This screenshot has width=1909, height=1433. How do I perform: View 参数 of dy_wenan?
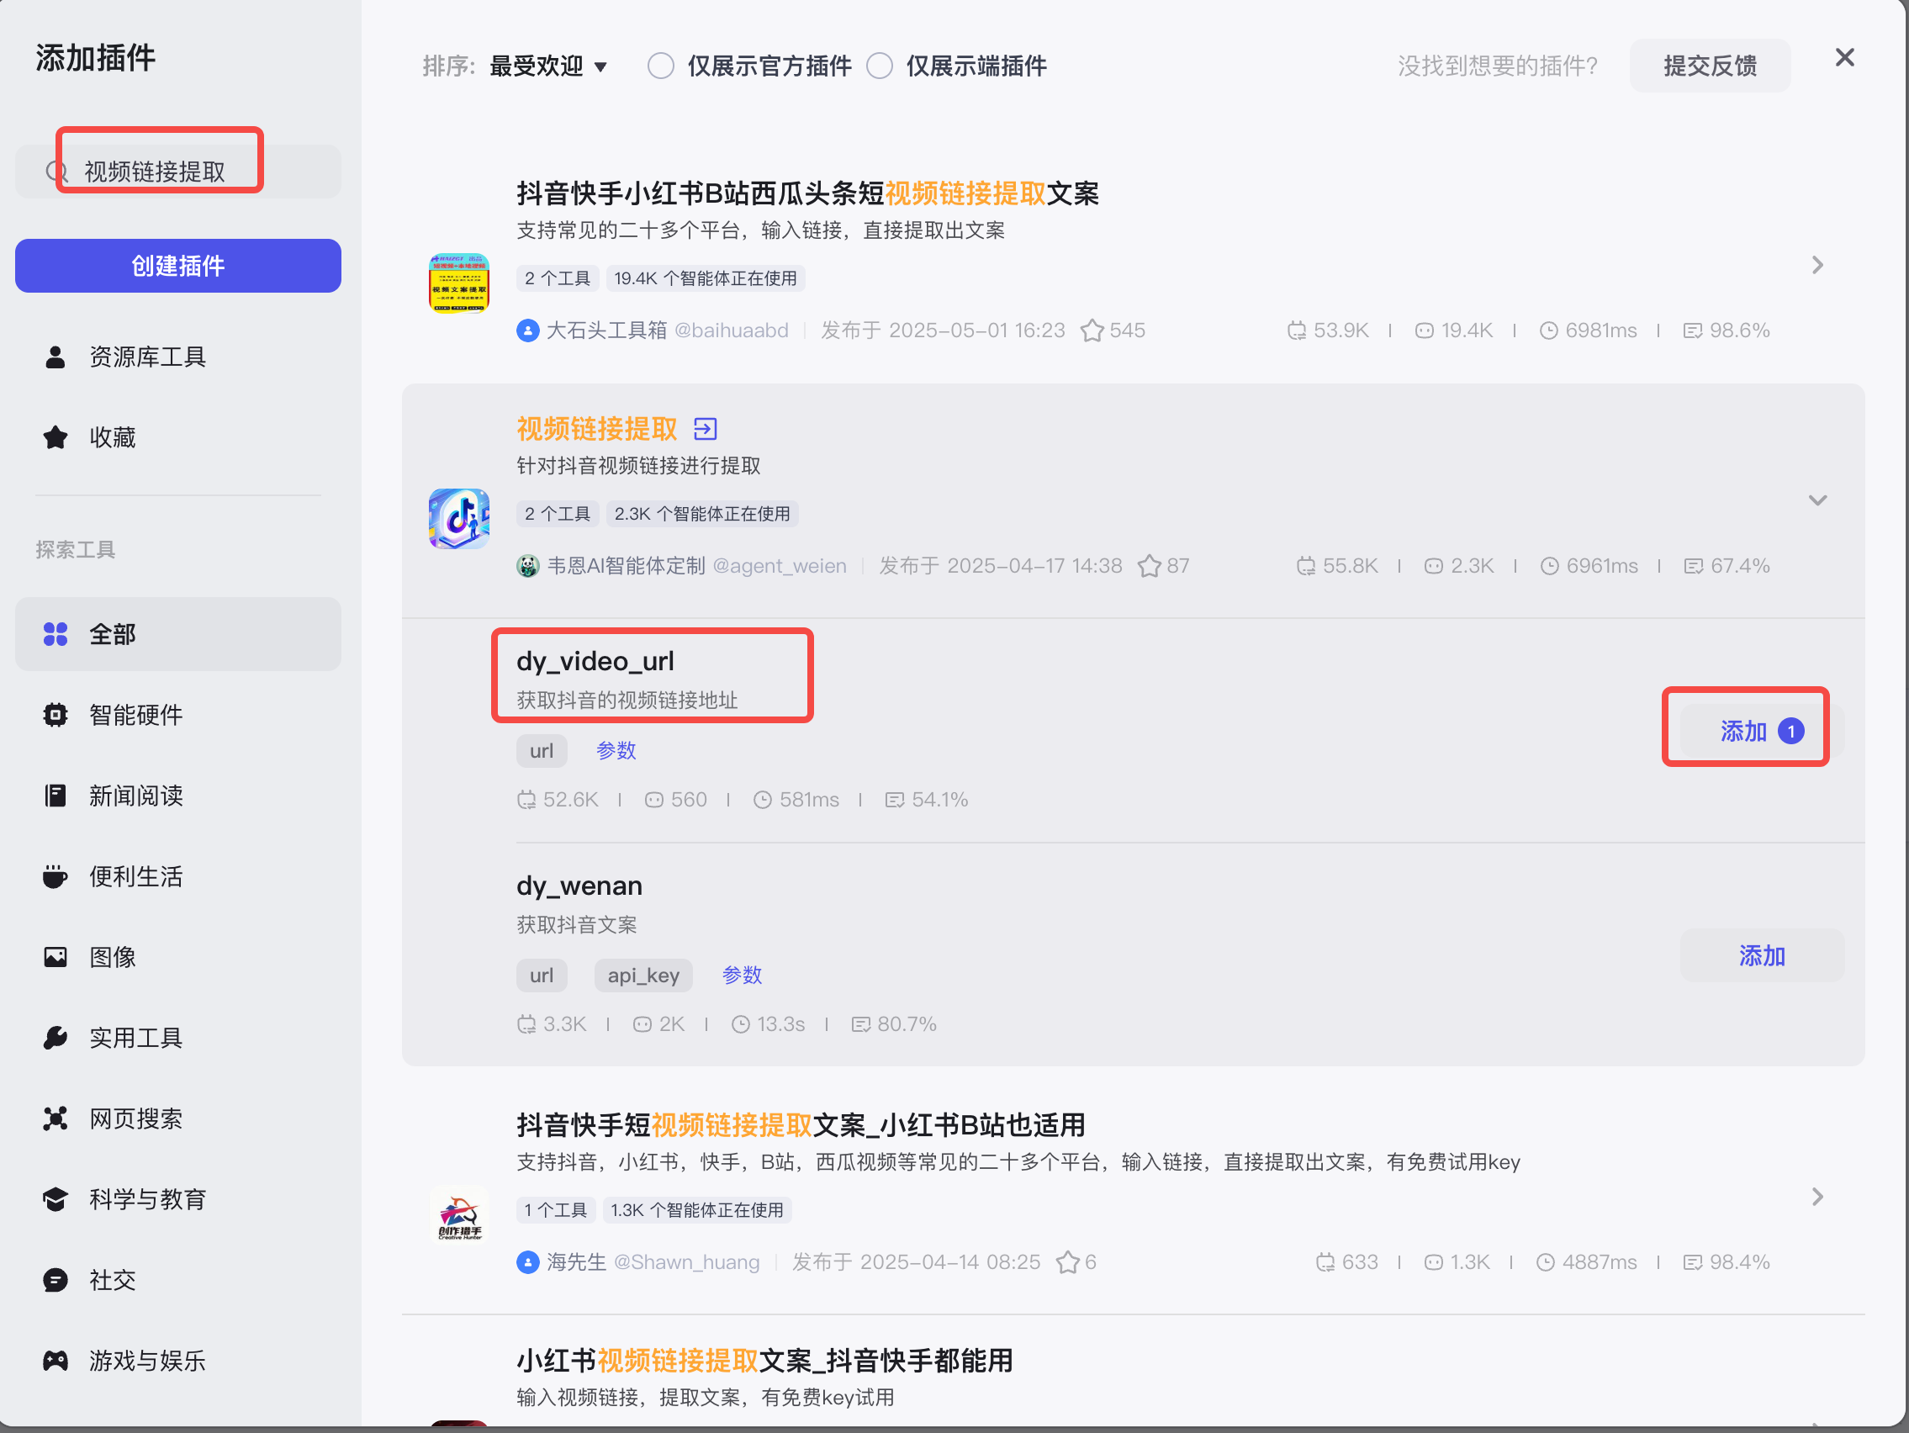click(x=743, y=976)
